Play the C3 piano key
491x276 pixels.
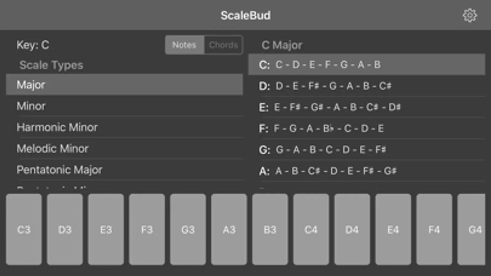[x=24, y=229]
